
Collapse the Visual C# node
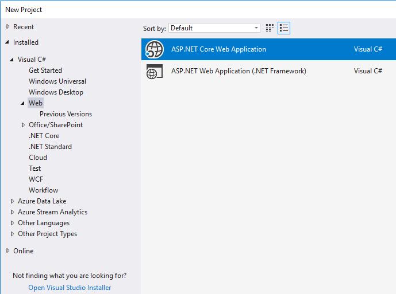coord(12,60)
